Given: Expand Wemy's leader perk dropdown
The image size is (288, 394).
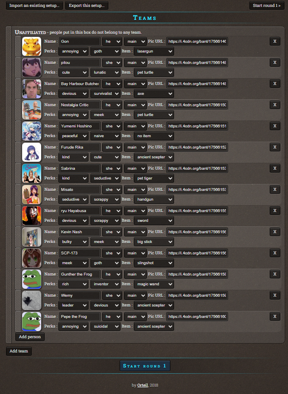Looking at the screenshot, I should (73, 305).
